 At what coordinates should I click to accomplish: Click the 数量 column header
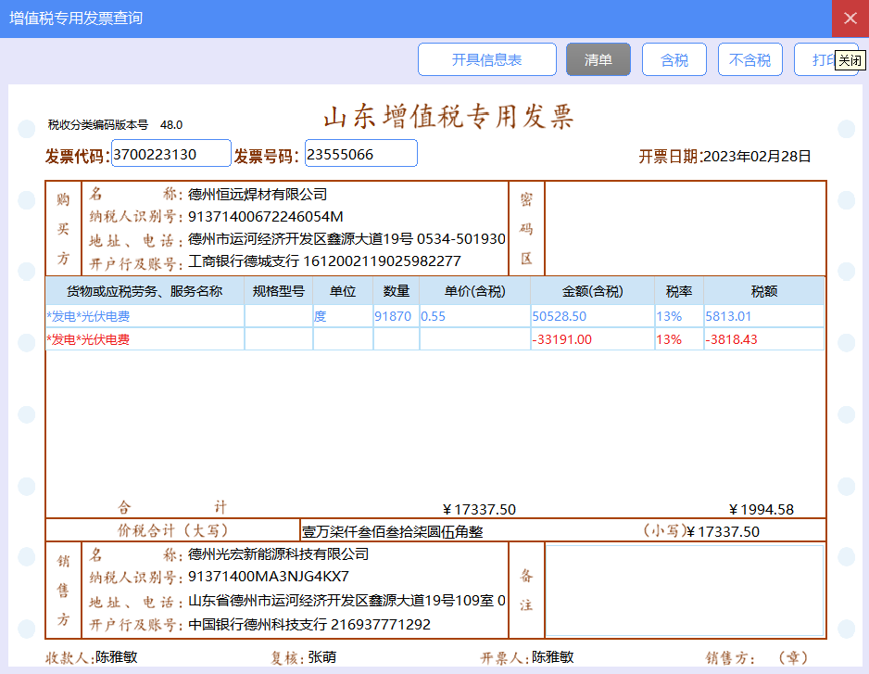(397, 291)
